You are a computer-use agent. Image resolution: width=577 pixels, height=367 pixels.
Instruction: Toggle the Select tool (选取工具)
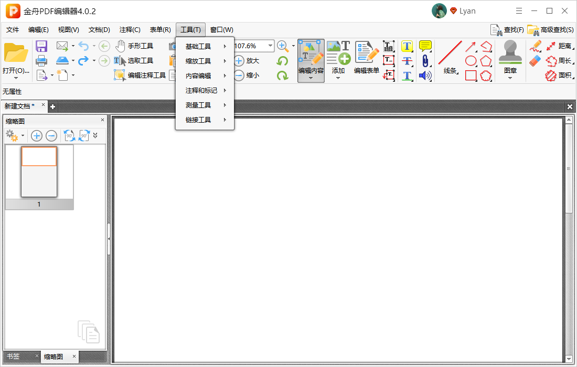134,61
